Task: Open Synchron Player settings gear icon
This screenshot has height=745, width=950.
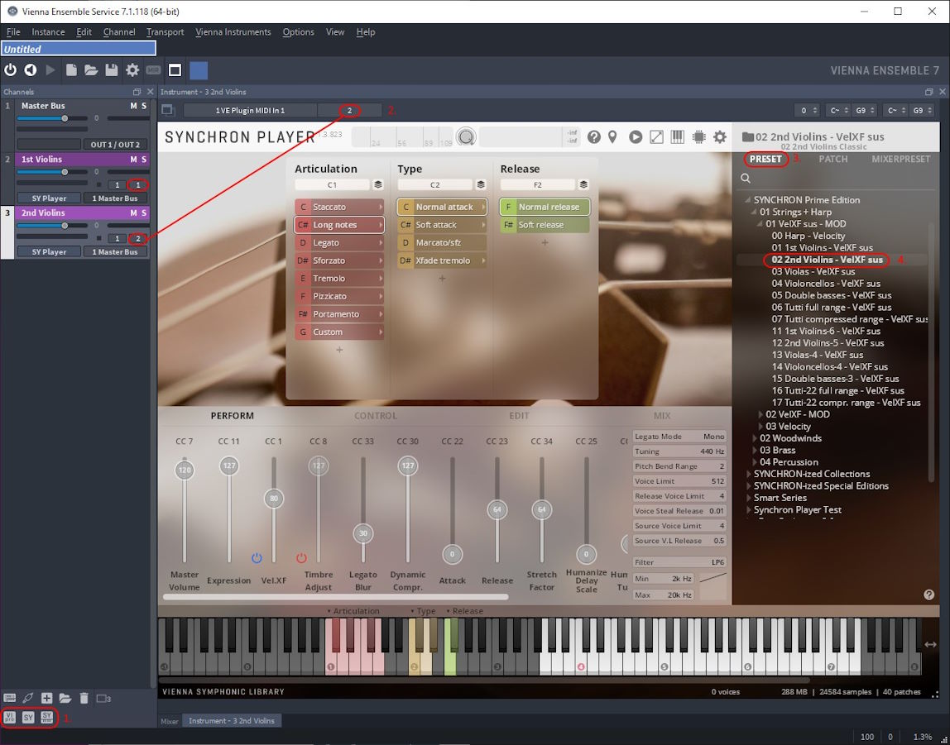Action: tap(719, 137)
